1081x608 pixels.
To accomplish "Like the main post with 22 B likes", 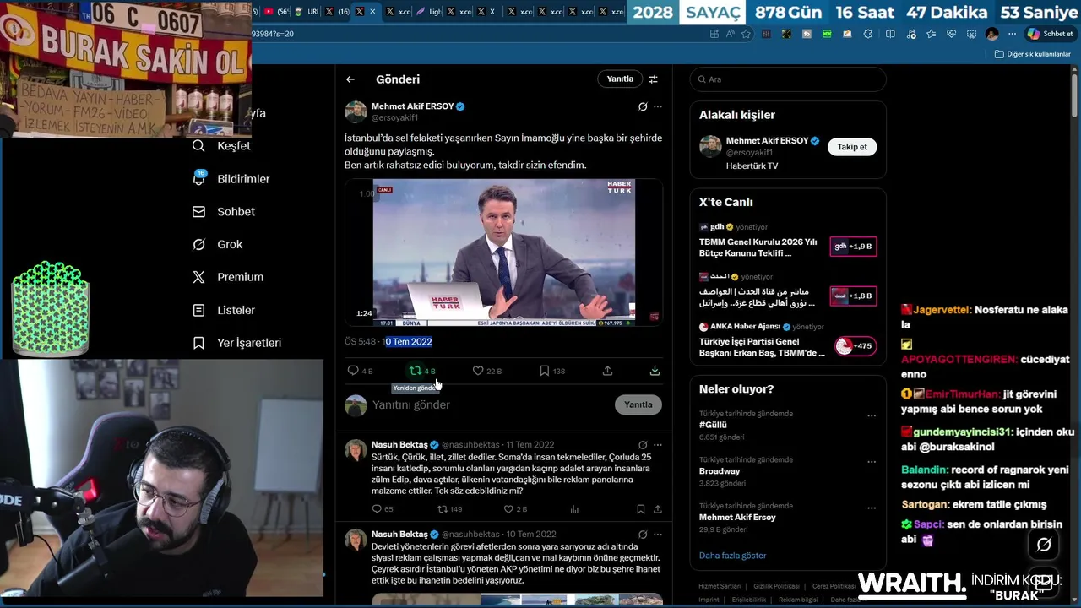I will [x=478, y=371].
